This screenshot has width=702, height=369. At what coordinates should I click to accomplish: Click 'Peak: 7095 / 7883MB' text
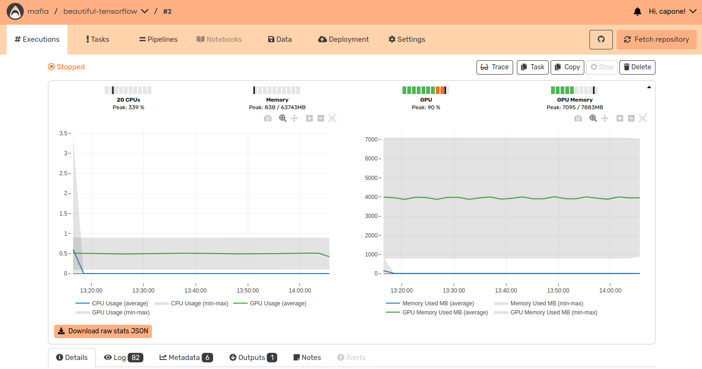(x=575, y=107)
